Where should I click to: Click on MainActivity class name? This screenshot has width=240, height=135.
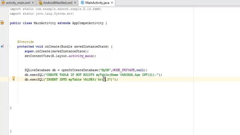(x=45, y=23)
